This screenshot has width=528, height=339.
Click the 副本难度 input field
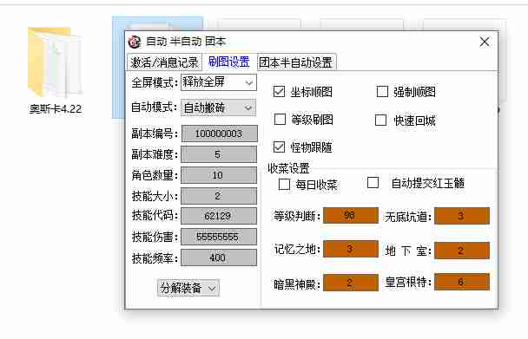point(219,154)
